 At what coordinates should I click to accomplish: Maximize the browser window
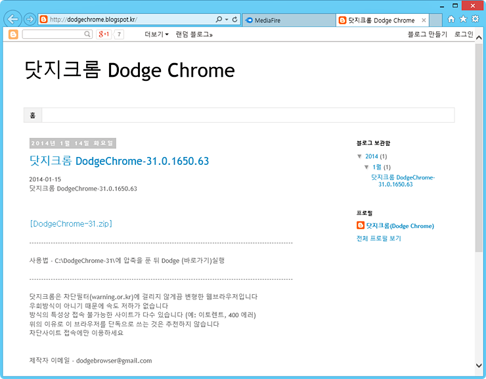[x=455, y=5]
